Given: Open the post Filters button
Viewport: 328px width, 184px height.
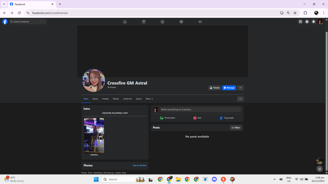Looking at the screenshot, I should tap(236, 128).
